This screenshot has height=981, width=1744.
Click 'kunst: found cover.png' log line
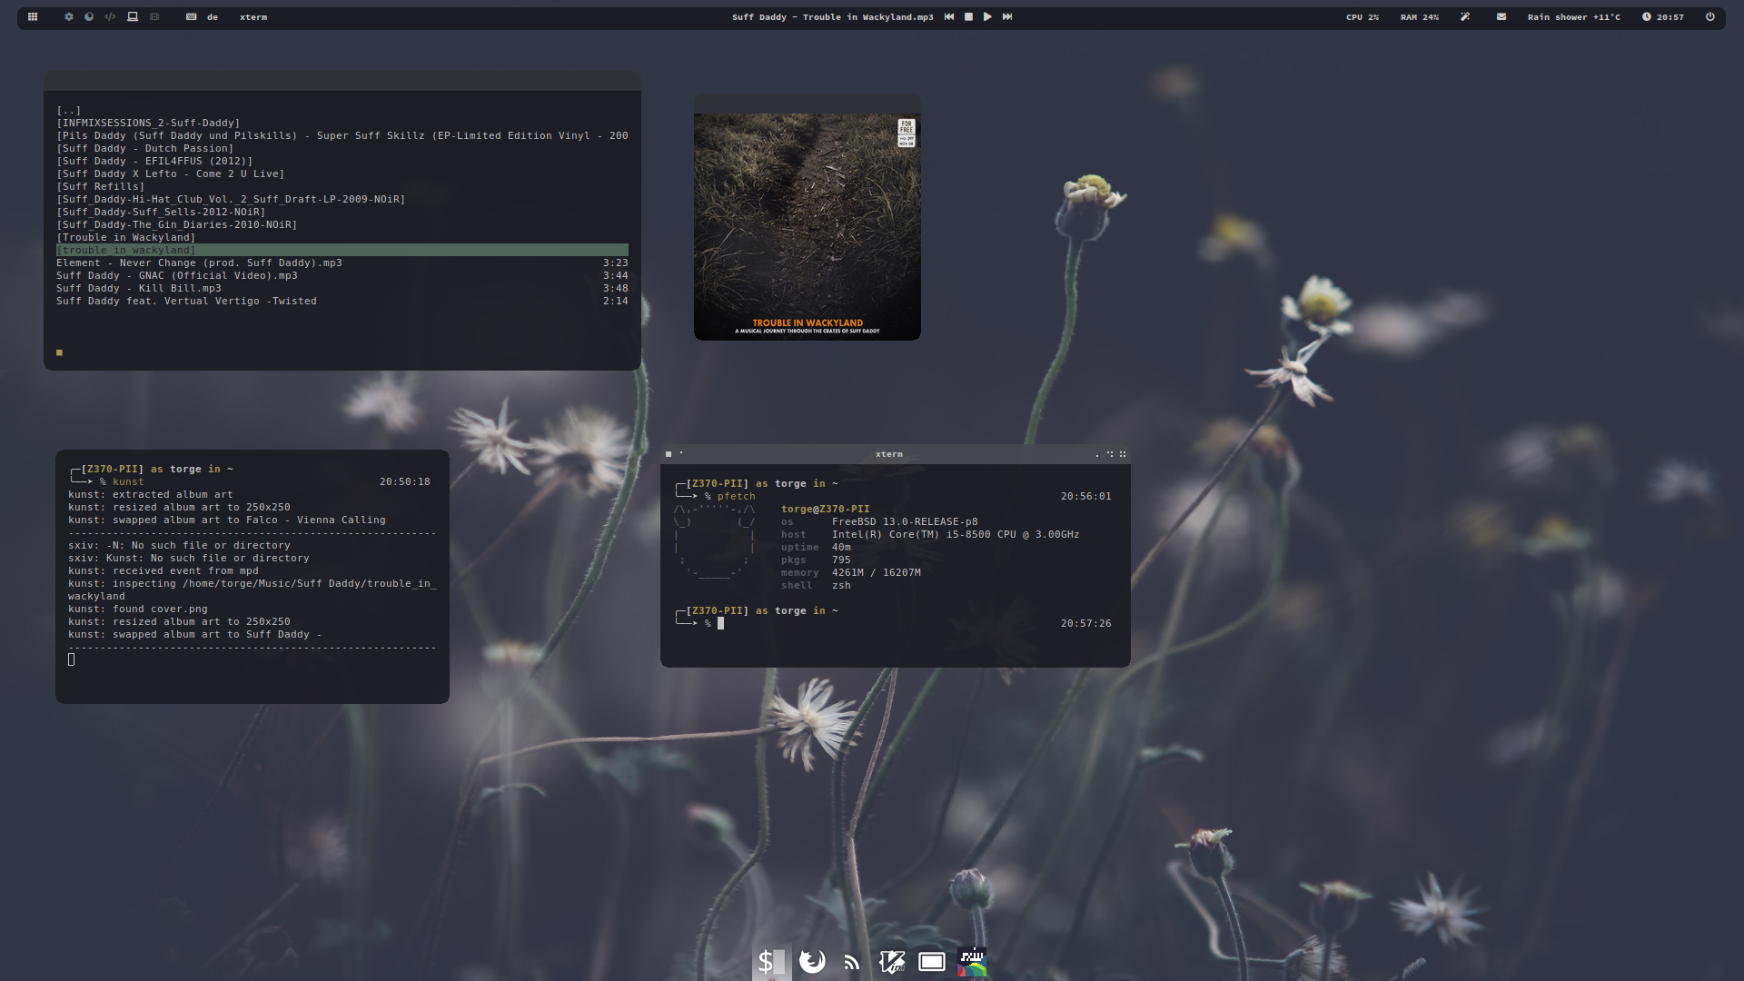point(138,609)
